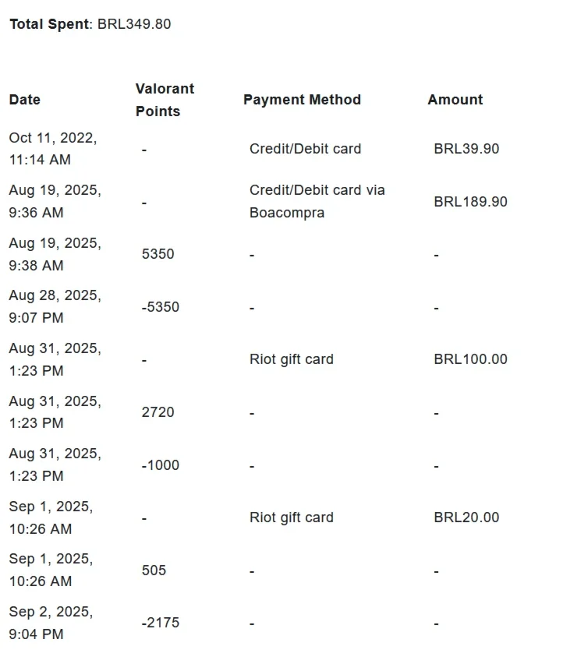The width and height of the screenshot is (563, 664).
Task: Click the BRL100.00 amount
Action: click(470, 359)
